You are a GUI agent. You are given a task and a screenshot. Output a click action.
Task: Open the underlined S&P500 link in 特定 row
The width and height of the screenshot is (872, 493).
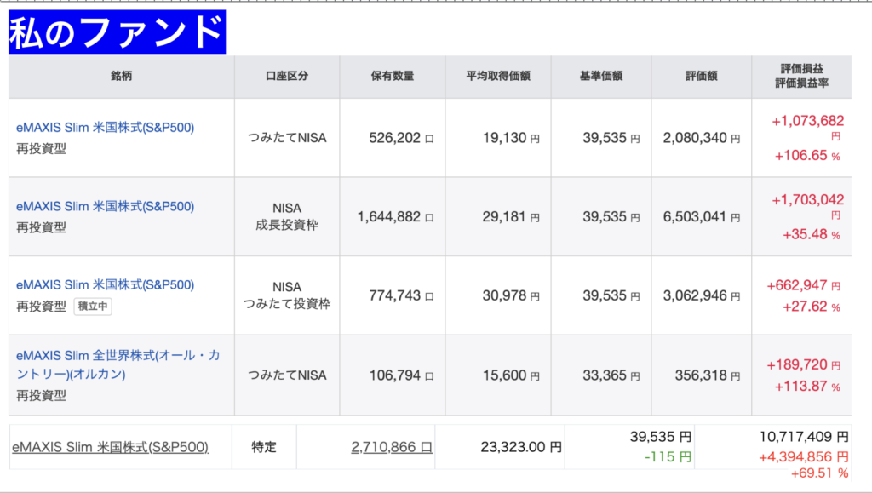click(x=110, y=447)
